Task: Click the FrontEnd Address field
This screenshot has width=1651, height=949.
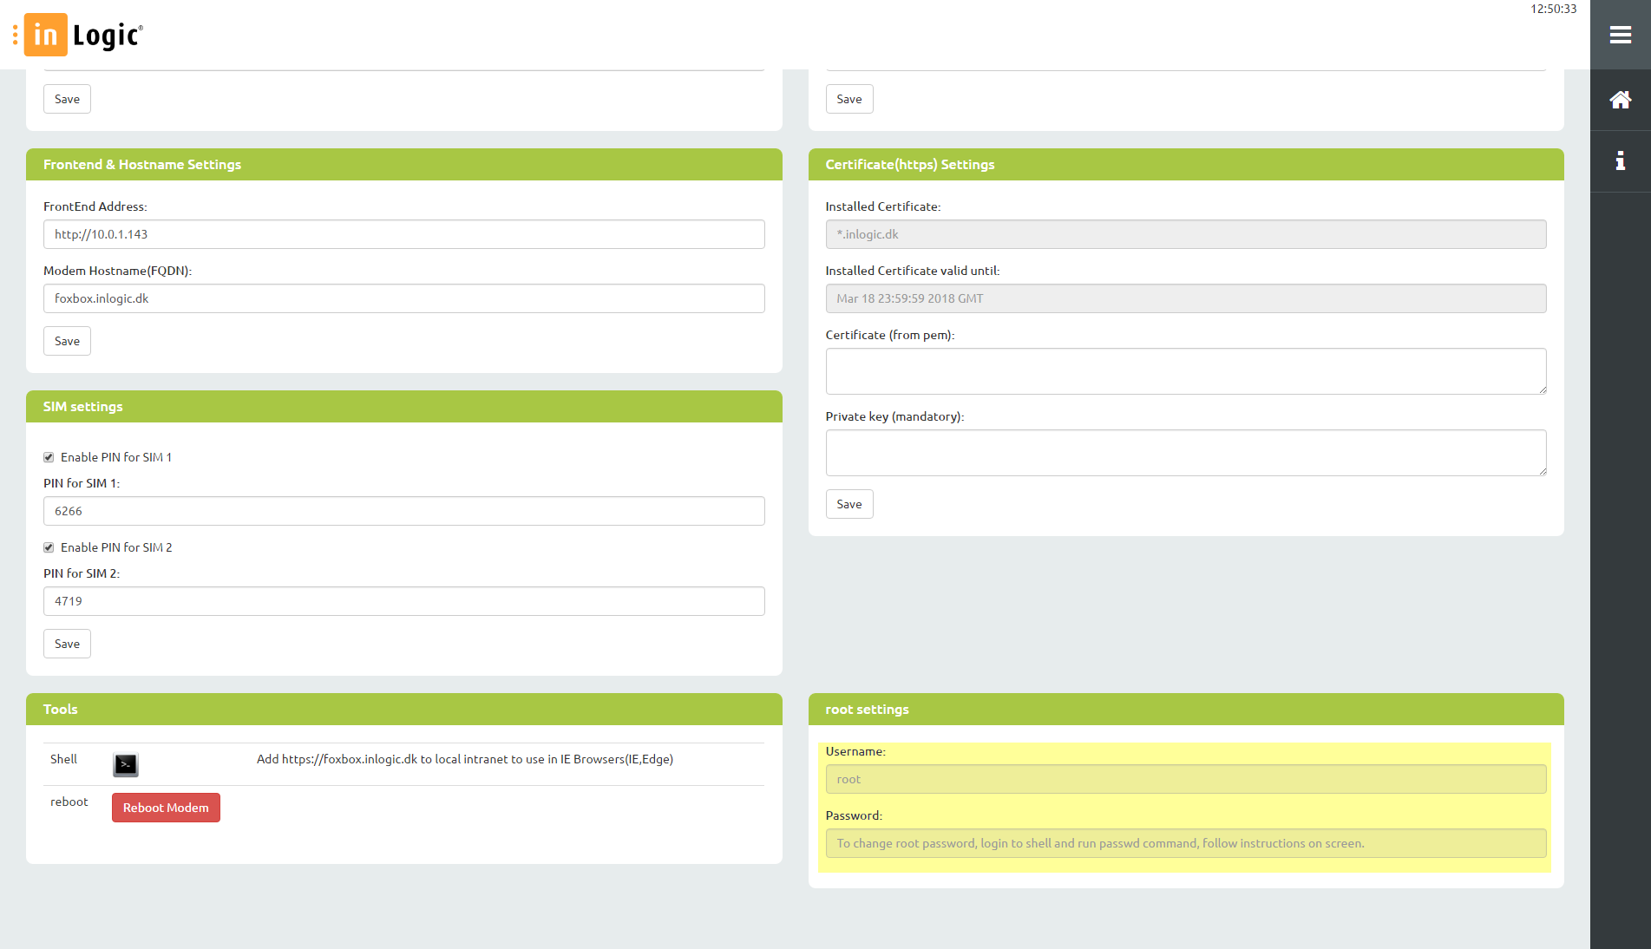Action: 403,234
